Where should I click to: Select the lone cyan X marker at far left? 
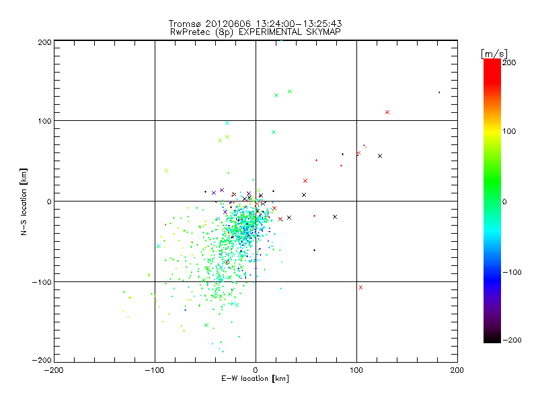tap(159, 246)
